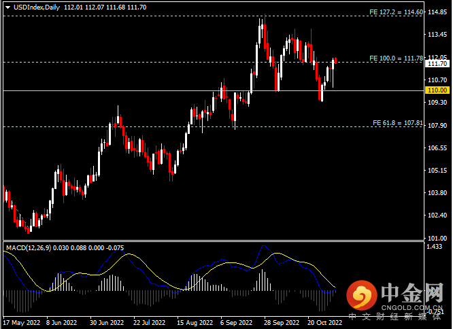Click the 101.00 price axis value
This screenshot has width=453, height=329.
click(x=437, y=239)
